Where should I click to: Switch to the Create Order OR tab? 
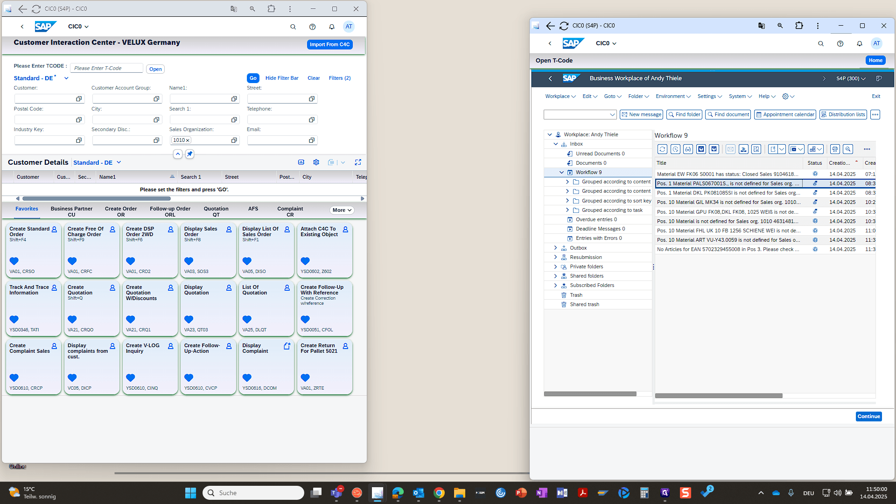pyautogui.click(x=121, y=212)
